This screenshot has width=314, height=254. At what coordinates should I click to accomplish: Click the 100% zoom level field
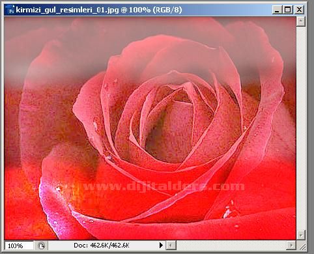[x=19, y=246]
